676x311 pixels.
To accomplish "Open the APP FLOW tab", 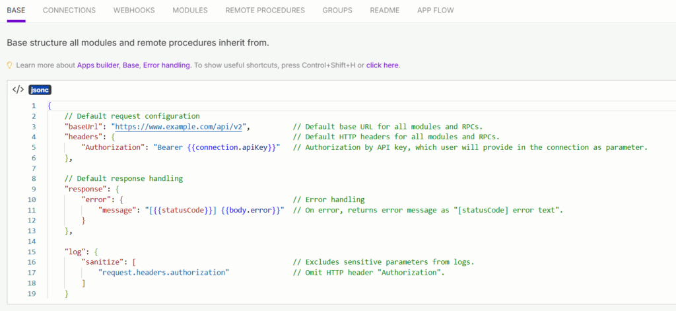I will pos(436,10).
